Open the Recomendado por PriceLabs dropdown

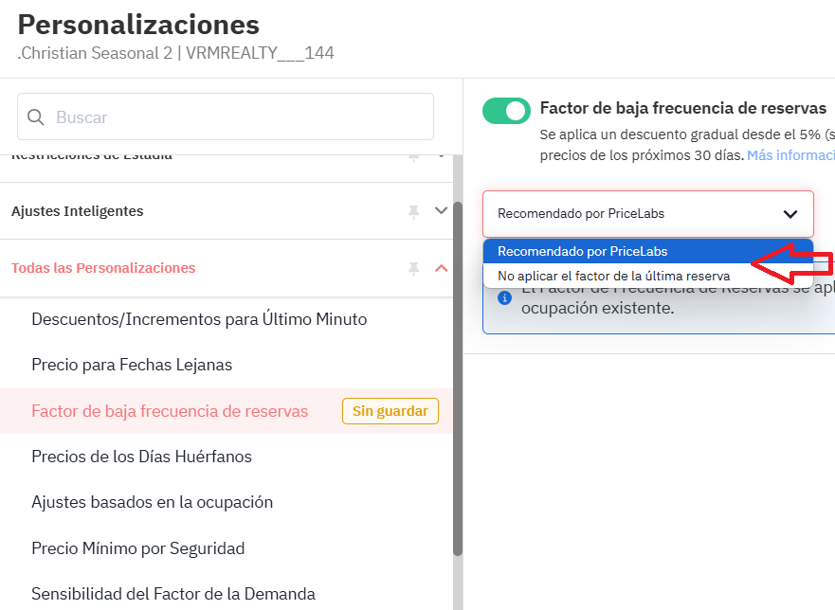pyautogui.click(x=648, y=214)
